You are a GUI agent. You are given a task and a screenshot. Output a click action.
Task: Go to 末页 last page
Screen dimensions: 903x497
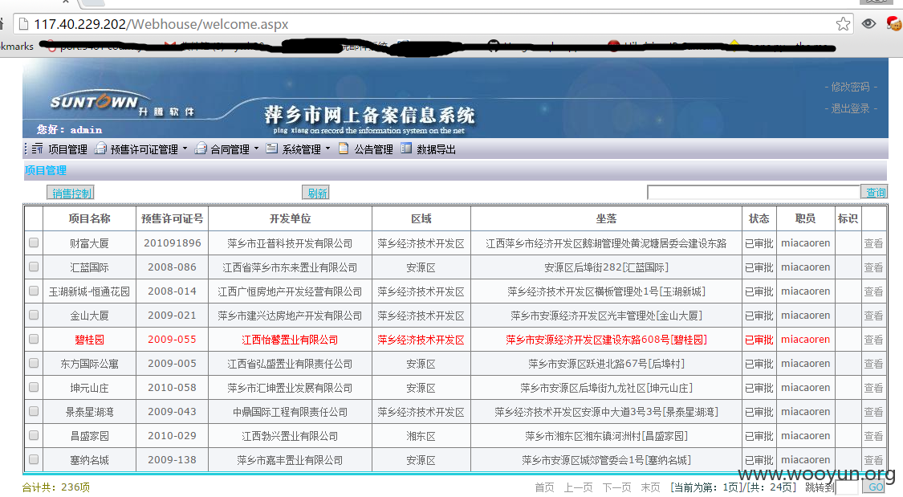(x=650, y=488)
